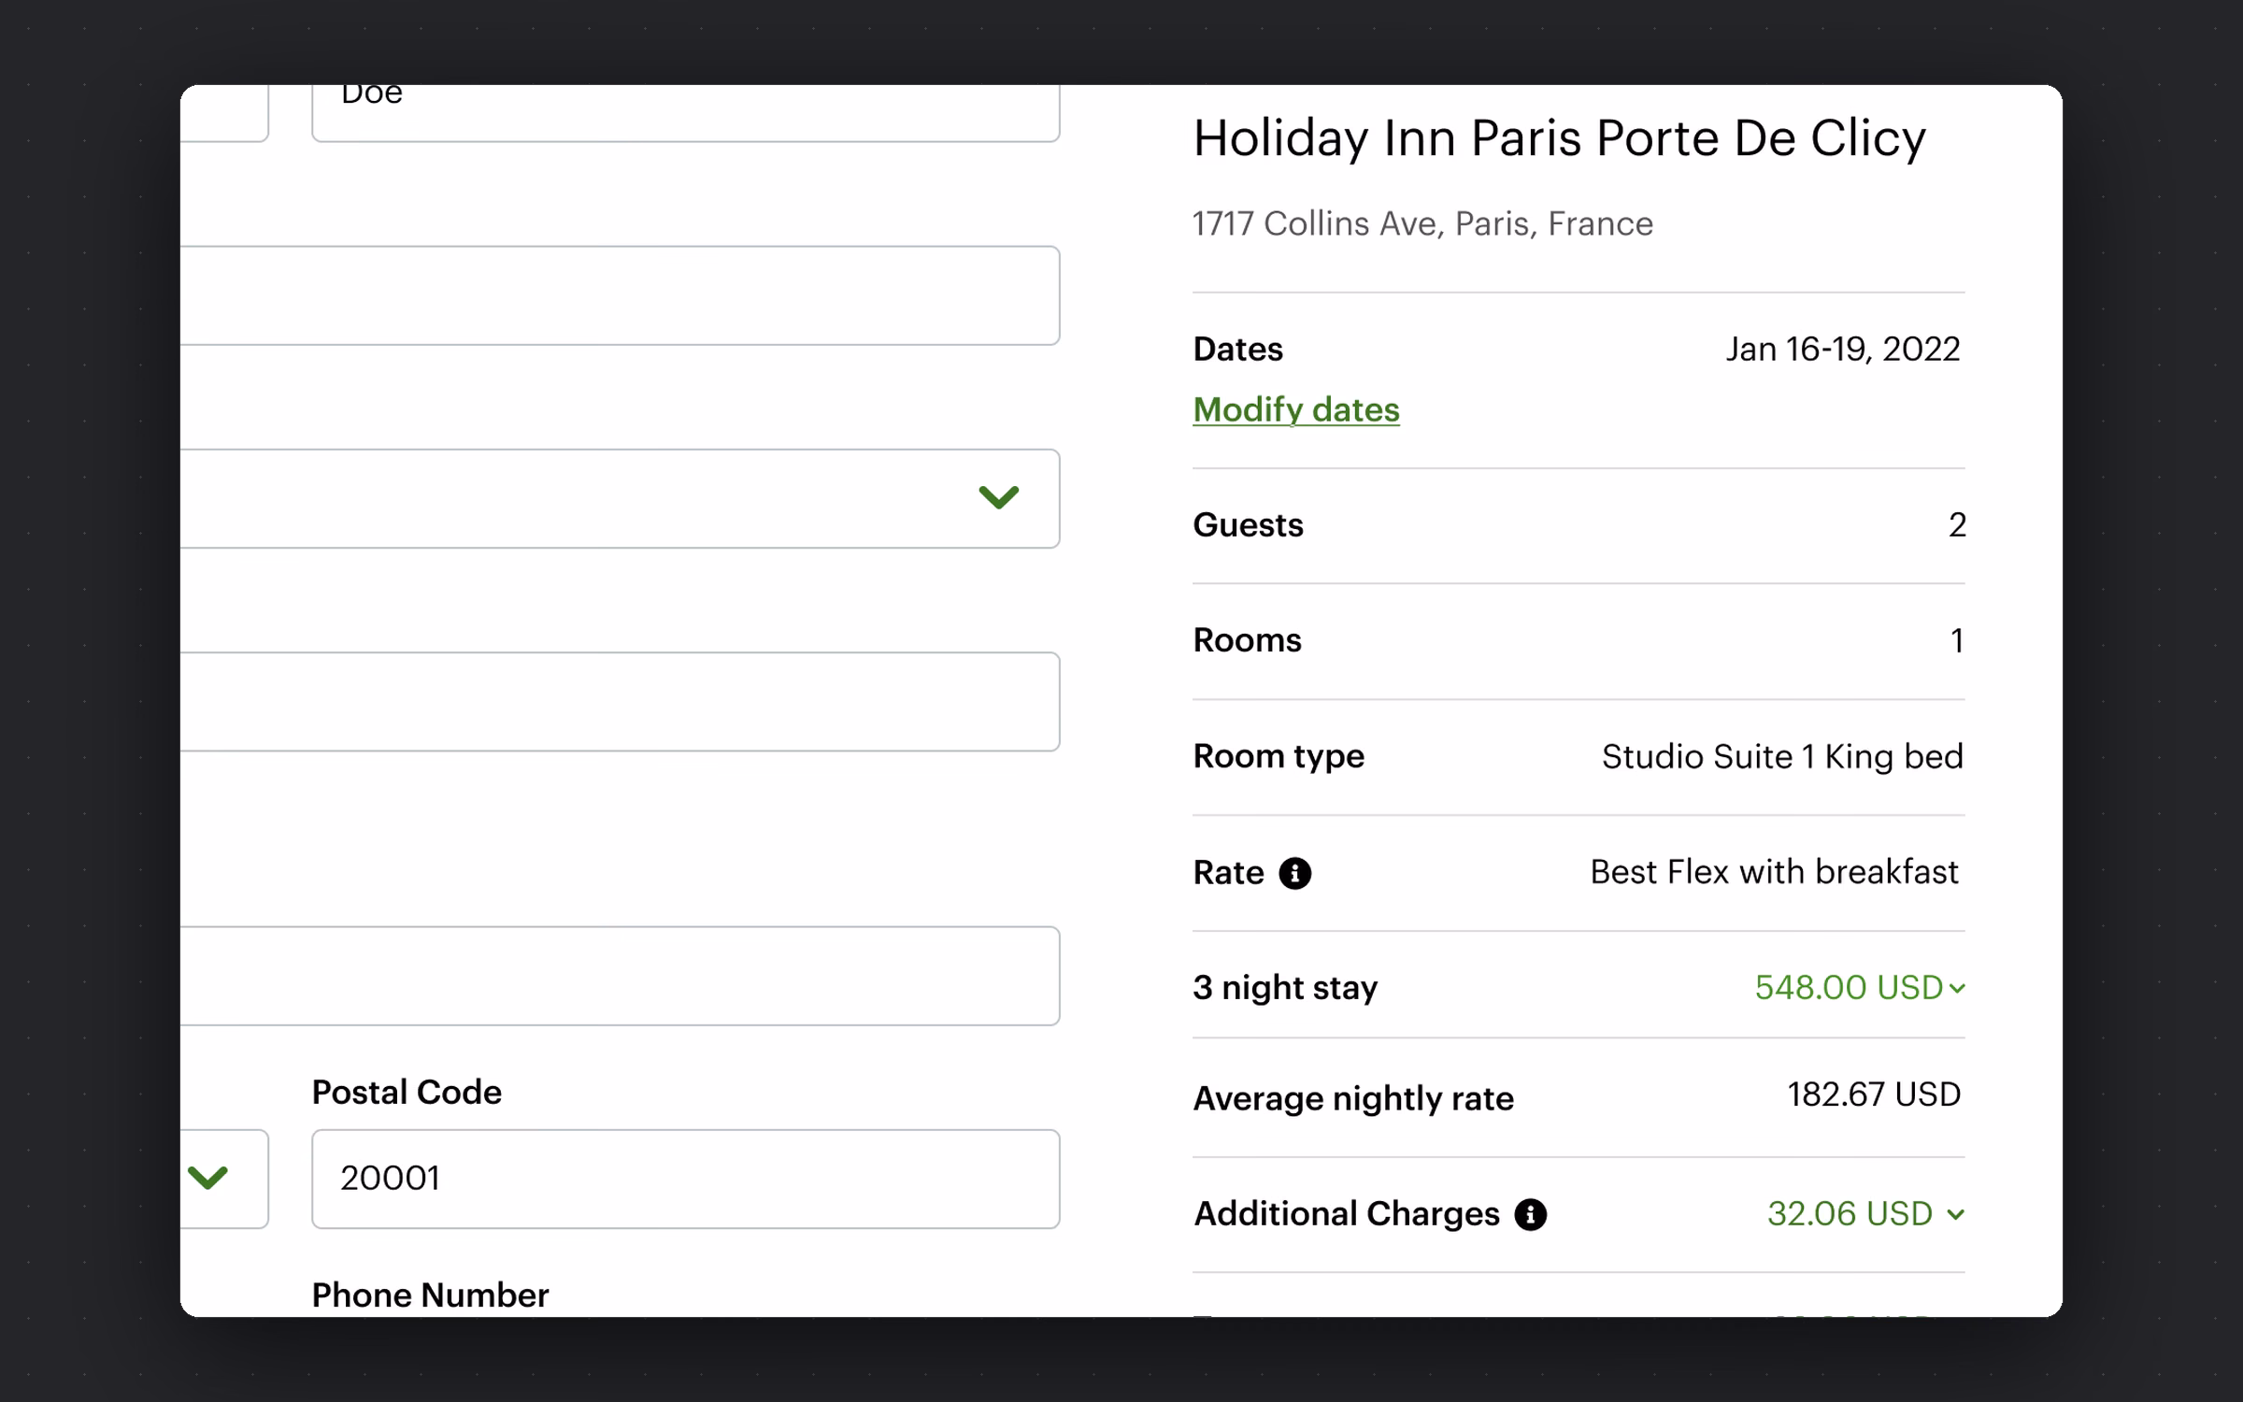Click the rate Best Flex with breakfast
Image resolution: width=2243 pixels, height=1402 pixels.
pos(1774,871)
